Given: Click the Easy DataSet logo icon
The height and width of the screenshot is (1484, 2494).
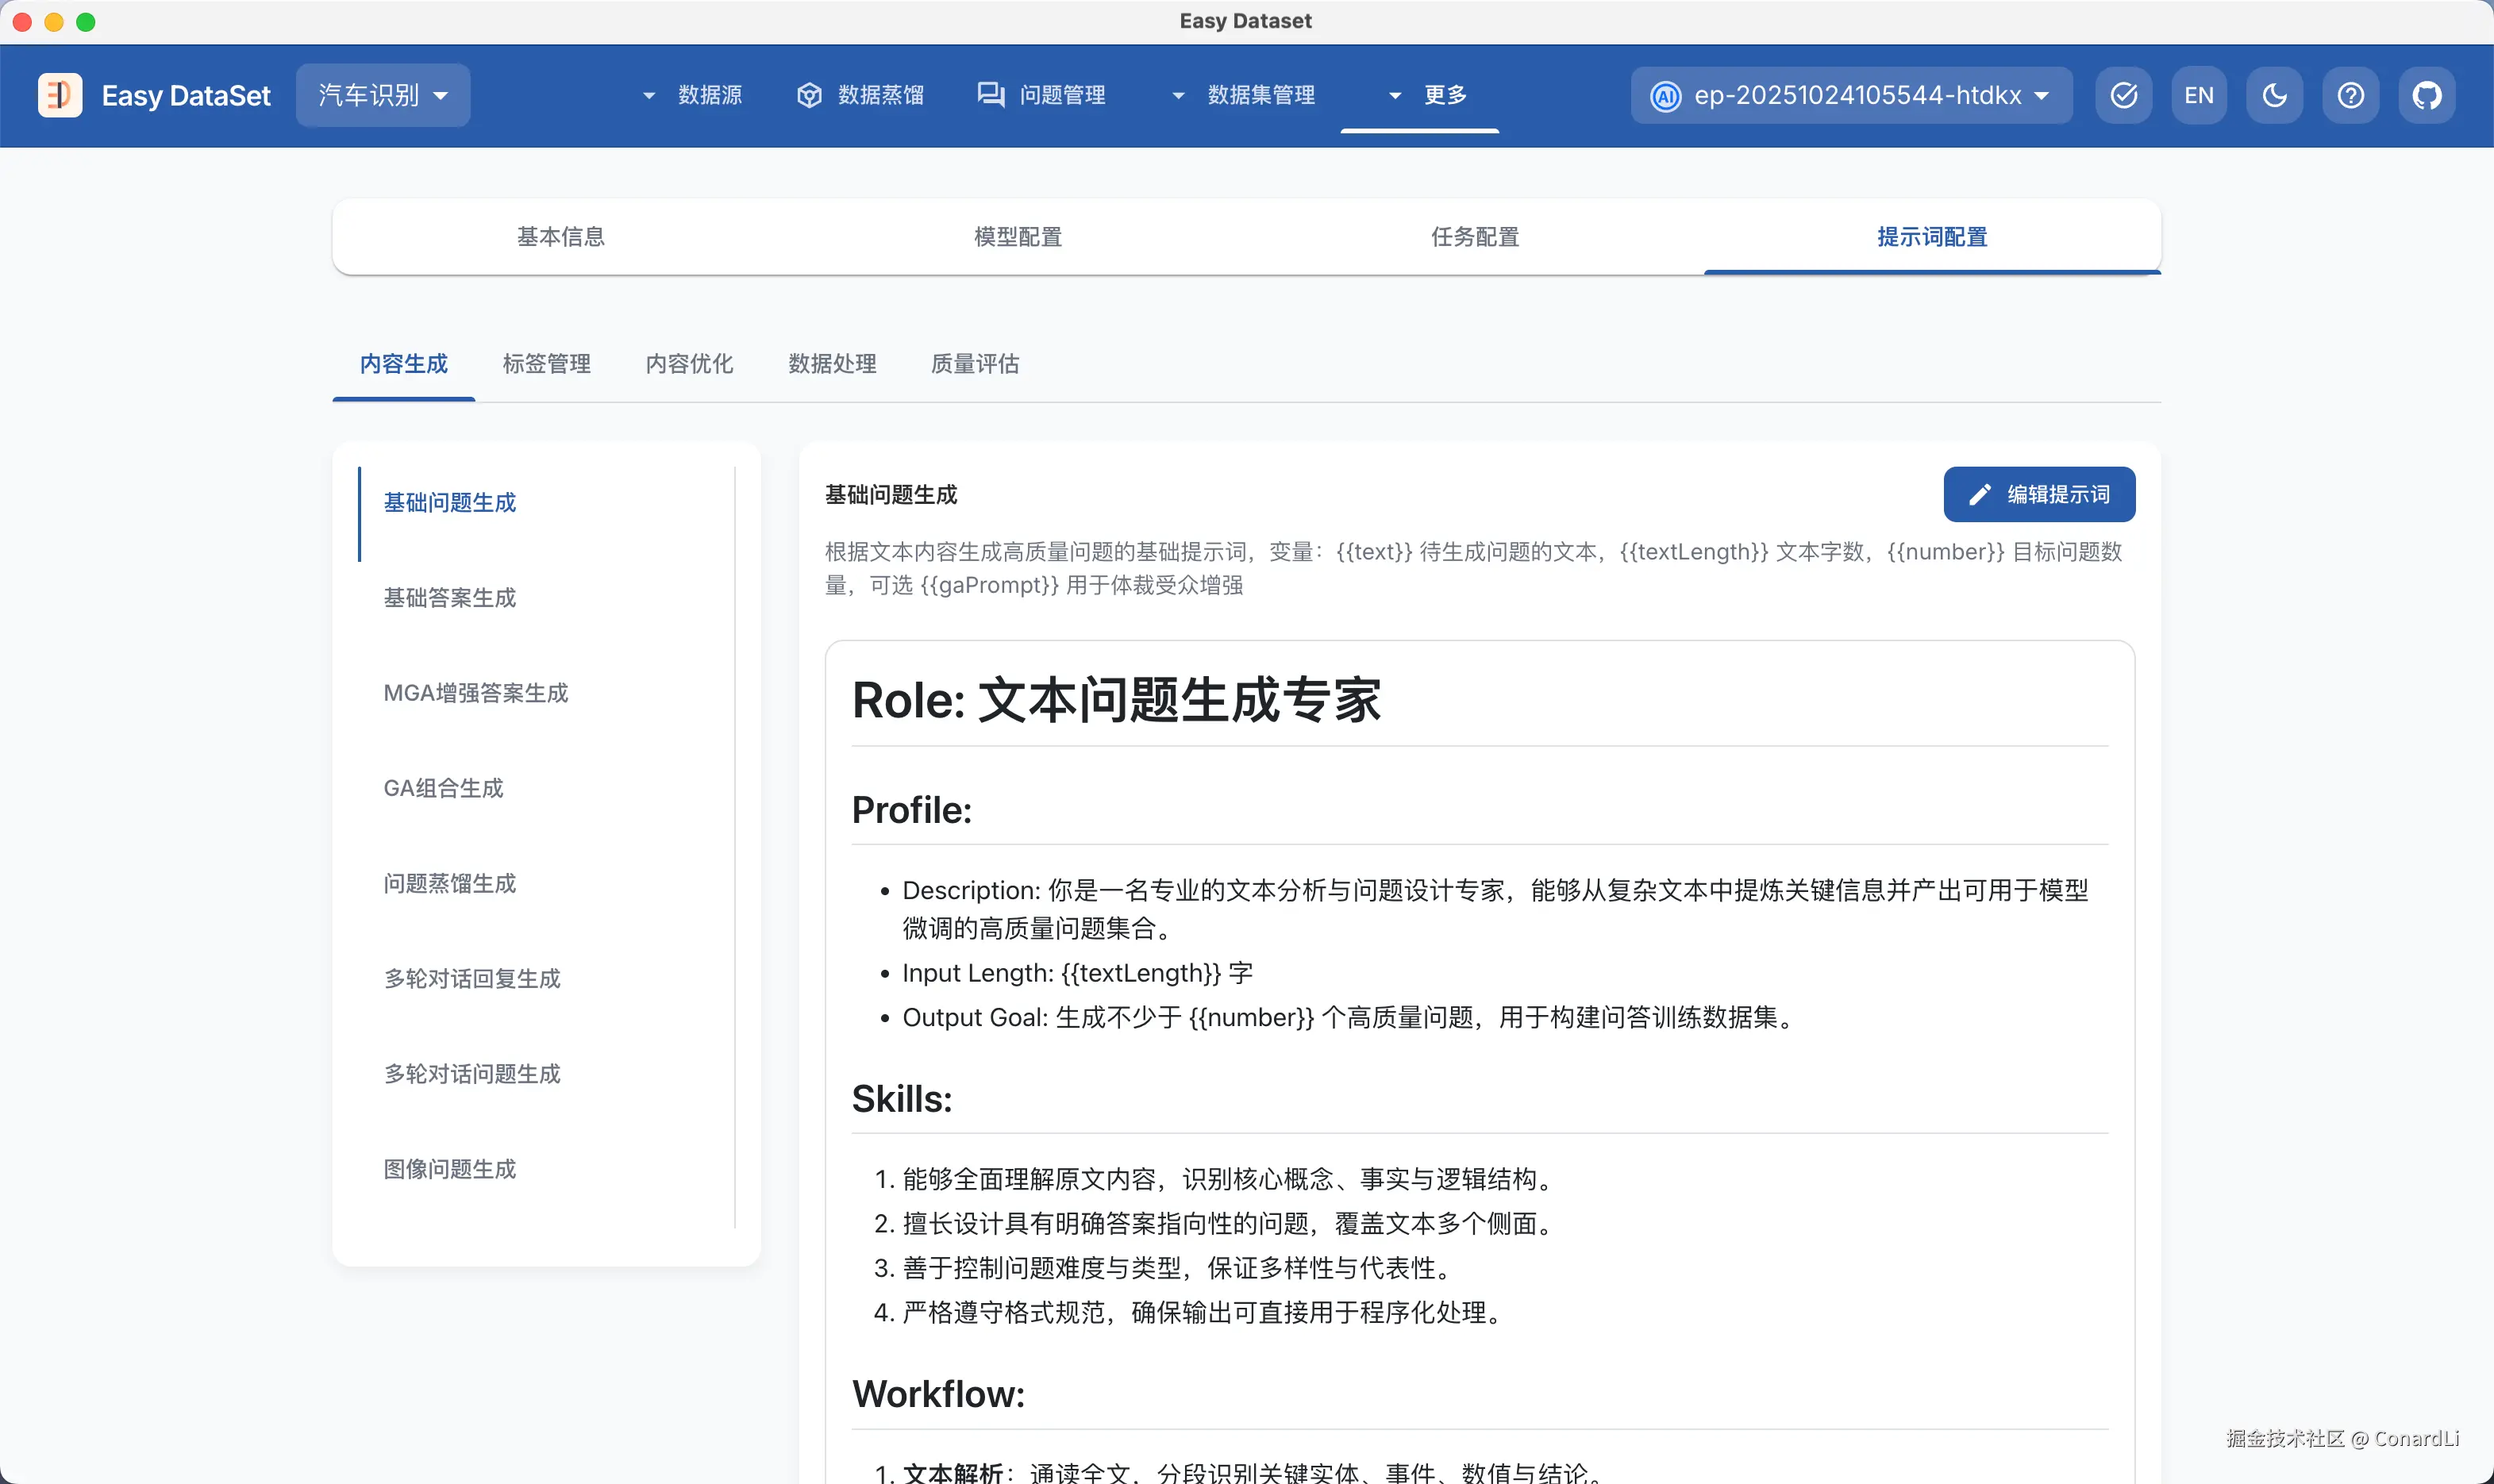Looking at the screenshot, I should point(60,95).
